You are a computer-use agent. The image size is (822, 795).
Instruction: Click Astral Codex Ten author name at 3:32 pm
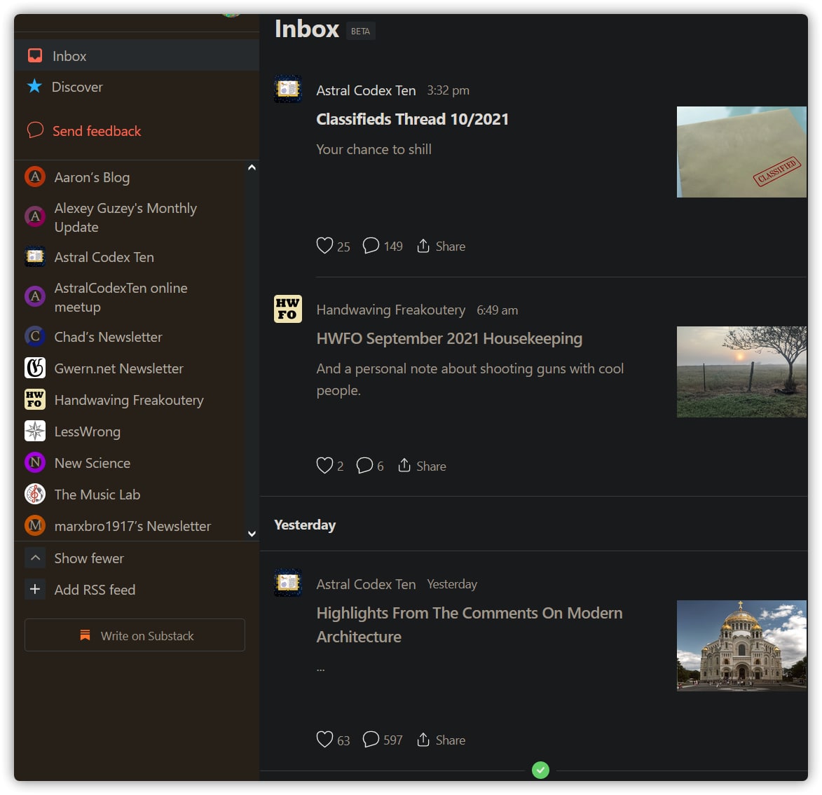366,90
